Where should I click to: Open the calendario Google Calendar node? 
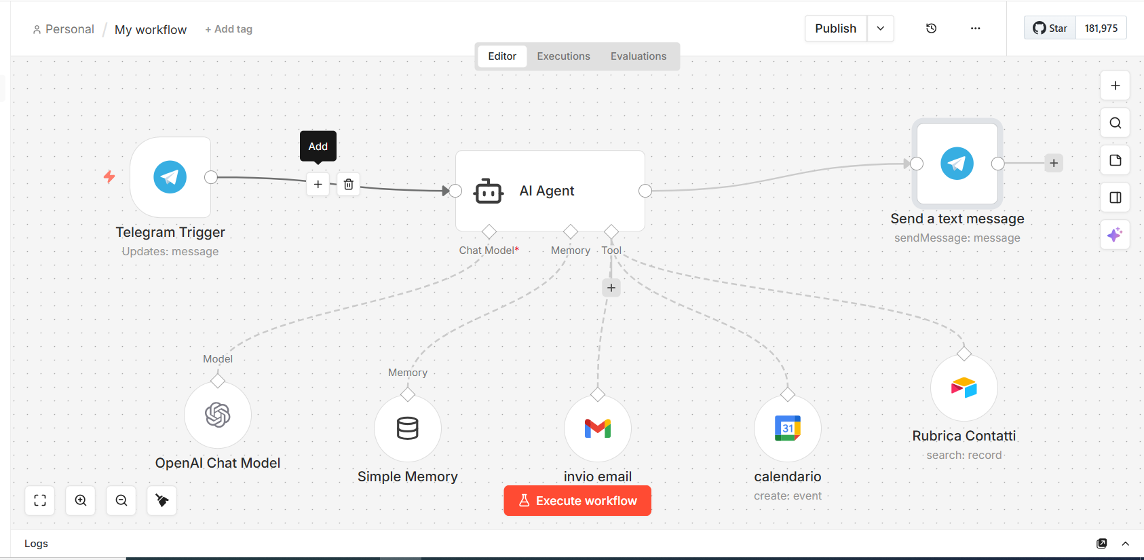coord(788,428)
